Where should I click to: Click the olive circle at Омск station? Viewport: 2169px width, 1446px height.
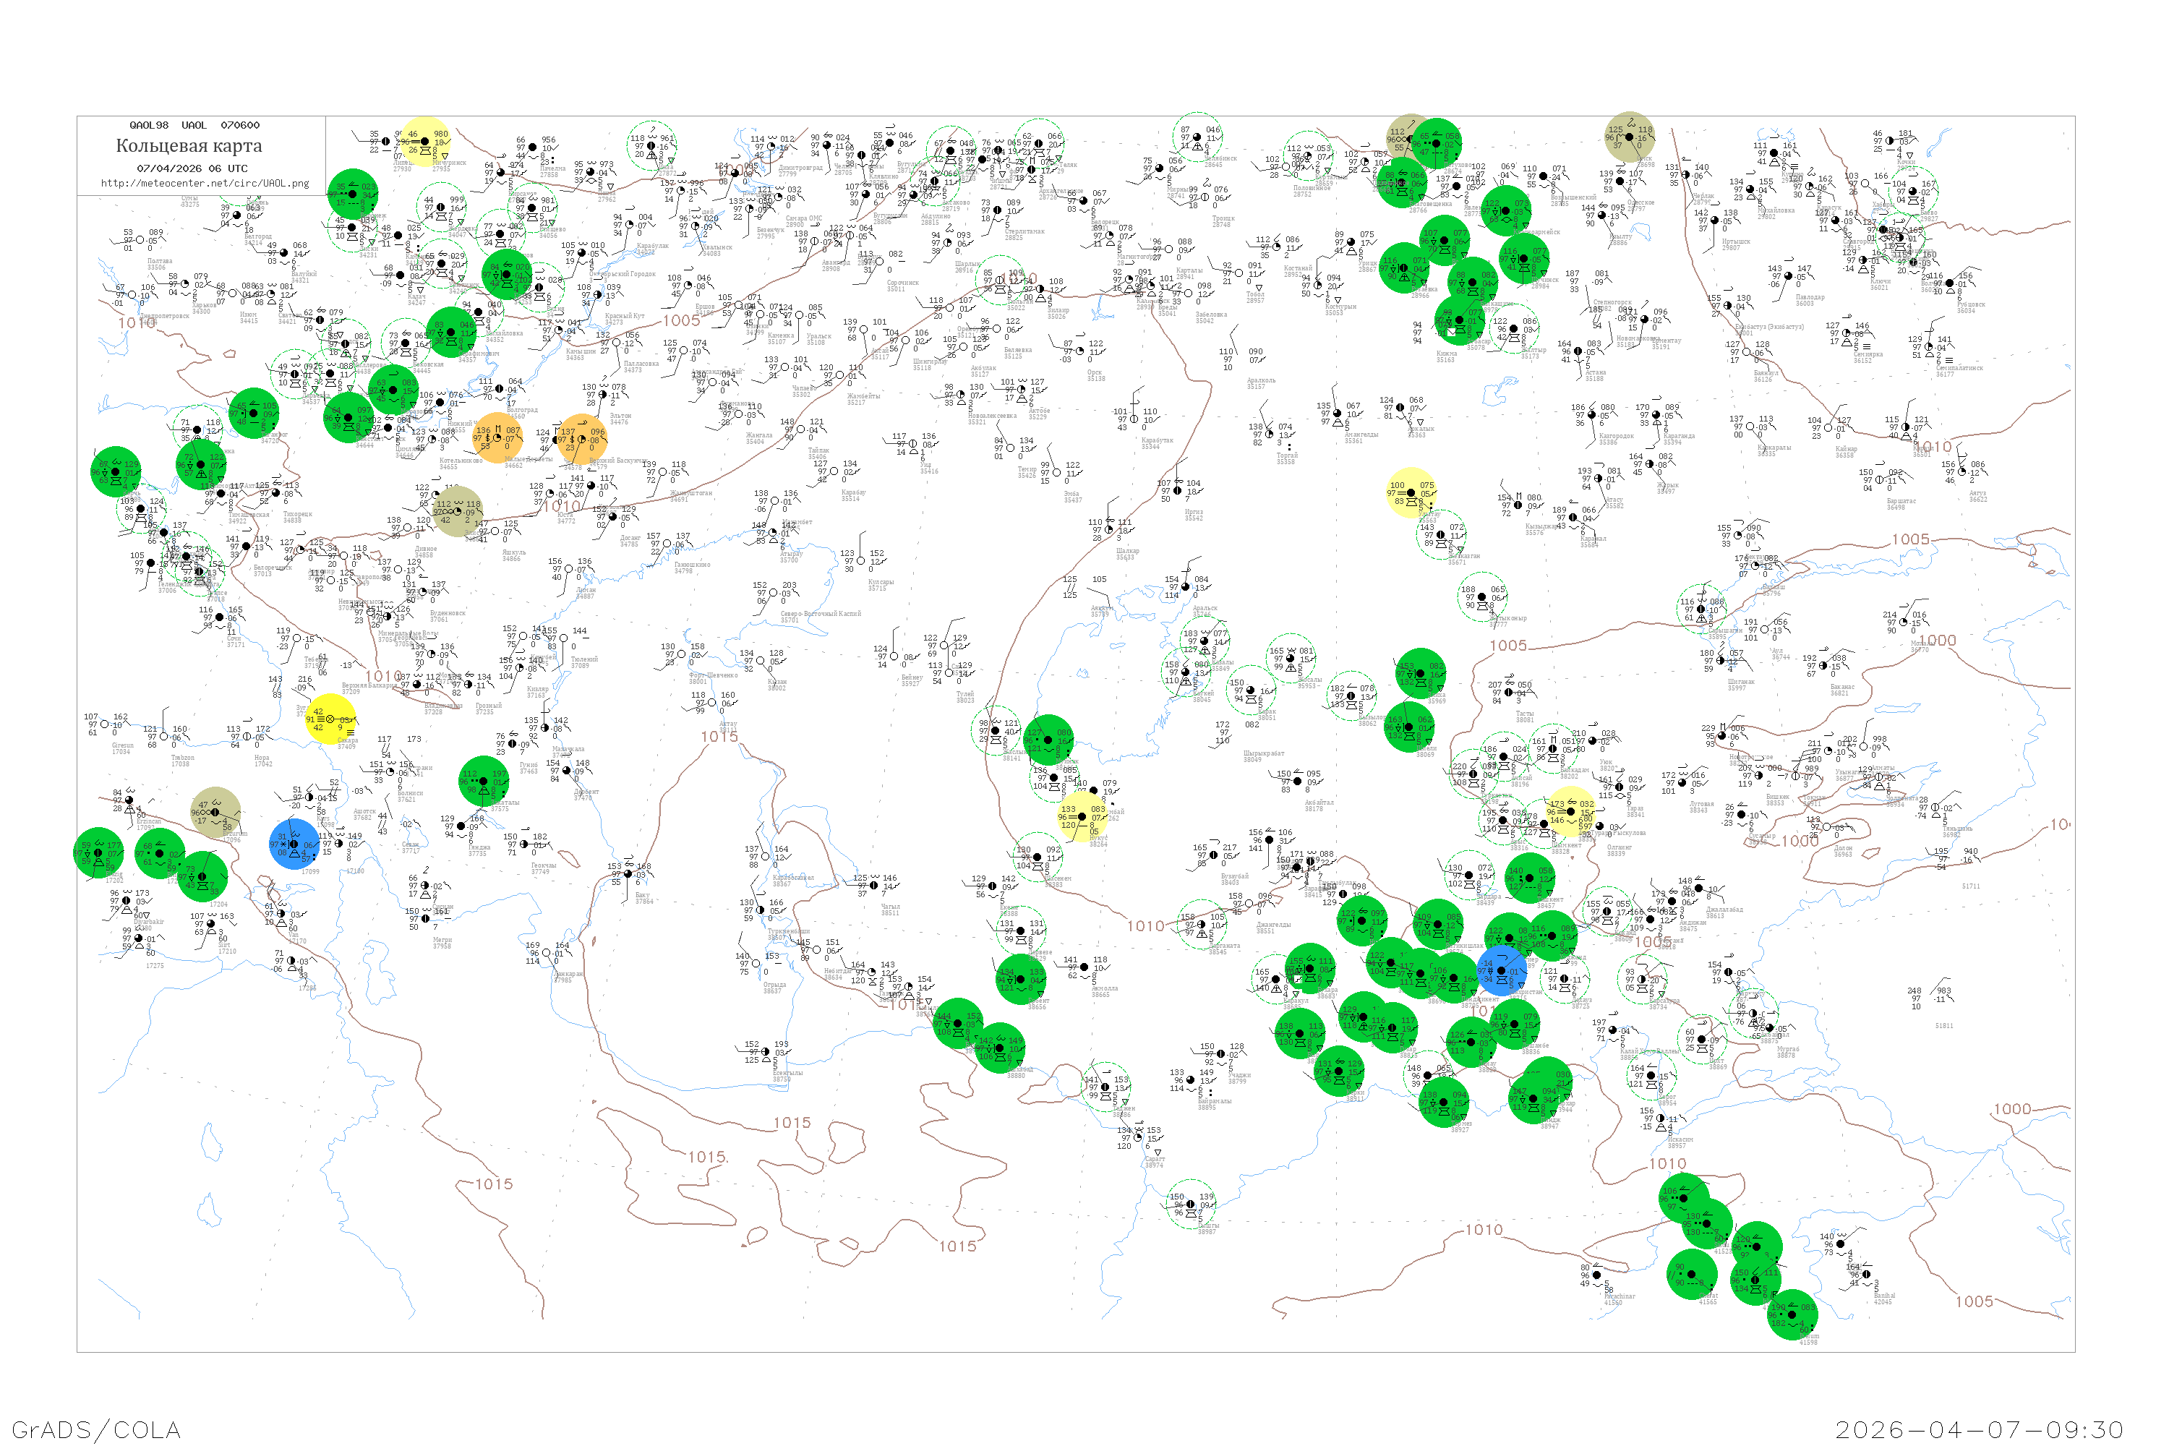click(1629, 137)
